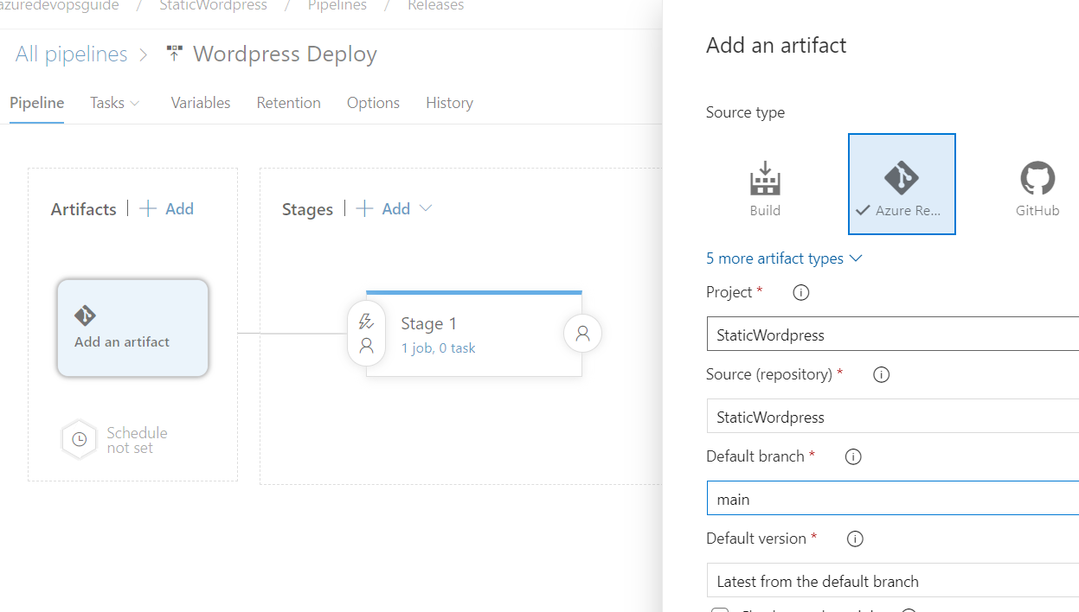1079x612 pixels.
Task: Click the Wordpress Deploy pipeline title
Action: (286, 54)
